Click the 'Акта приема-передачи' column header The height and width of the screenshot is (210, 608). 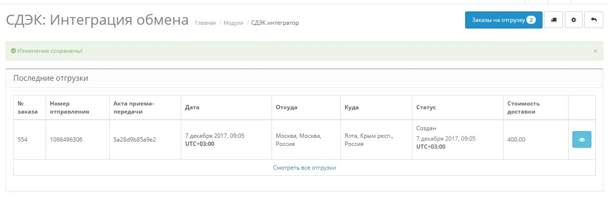click(145, 107)
